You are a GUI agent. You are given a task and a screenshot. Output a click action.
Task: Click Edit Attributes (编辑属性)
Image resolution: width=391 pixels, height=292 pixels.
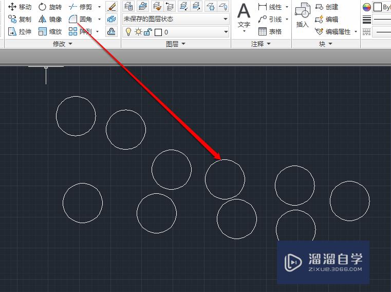tap(333, 31)
